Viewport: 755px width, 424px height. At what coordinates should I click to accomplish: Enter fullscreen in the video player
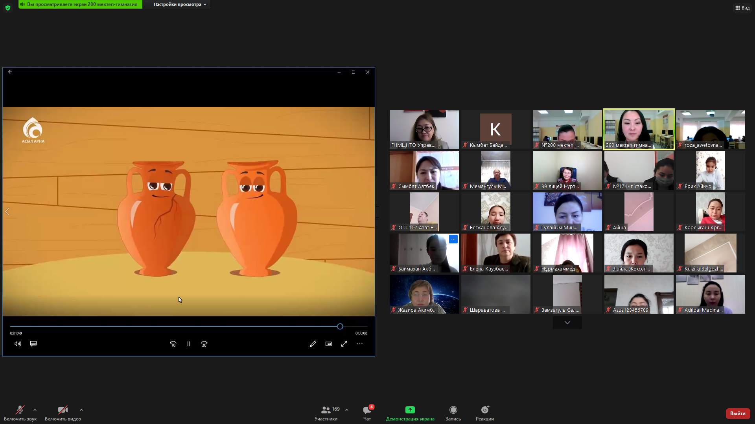point(344,344)
